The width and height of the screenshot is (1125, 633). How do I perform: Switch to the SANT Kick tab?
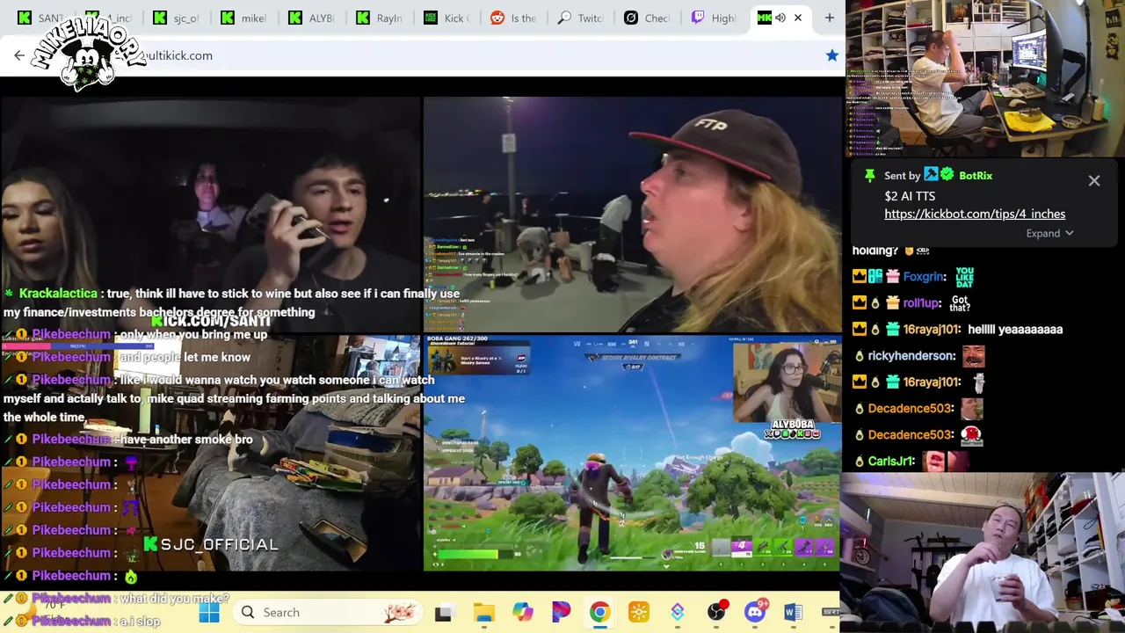[x=42, y=18]
